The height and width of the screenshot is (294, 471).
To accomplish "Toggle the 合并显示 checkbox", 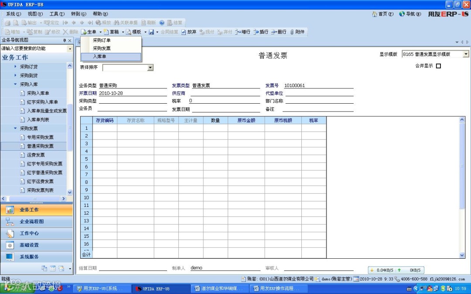I will coord(438,66).
